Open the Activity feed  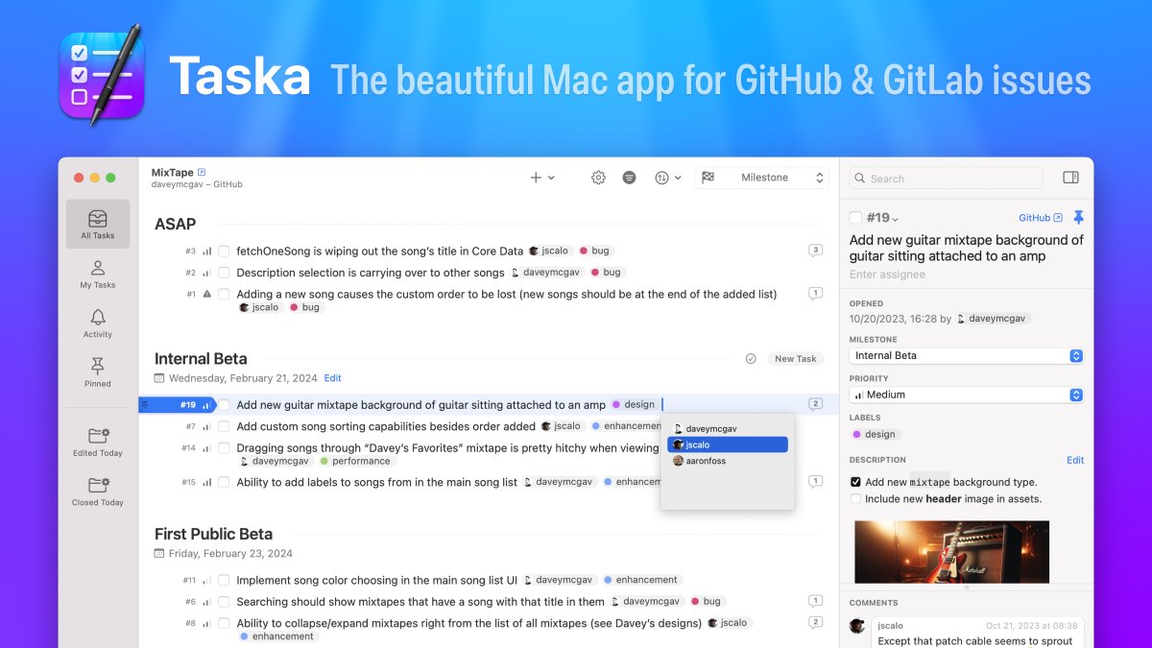pyautogui.click(x=97, y=324)
